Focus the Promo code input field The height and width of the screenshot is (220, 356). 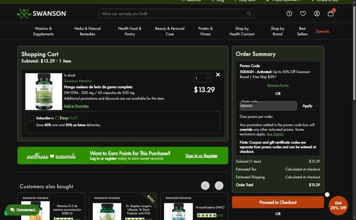pos(268,106)
